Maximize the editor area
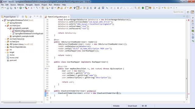Image resolution: width=195 pixels, height=109 pixels. tap(187, 17)
